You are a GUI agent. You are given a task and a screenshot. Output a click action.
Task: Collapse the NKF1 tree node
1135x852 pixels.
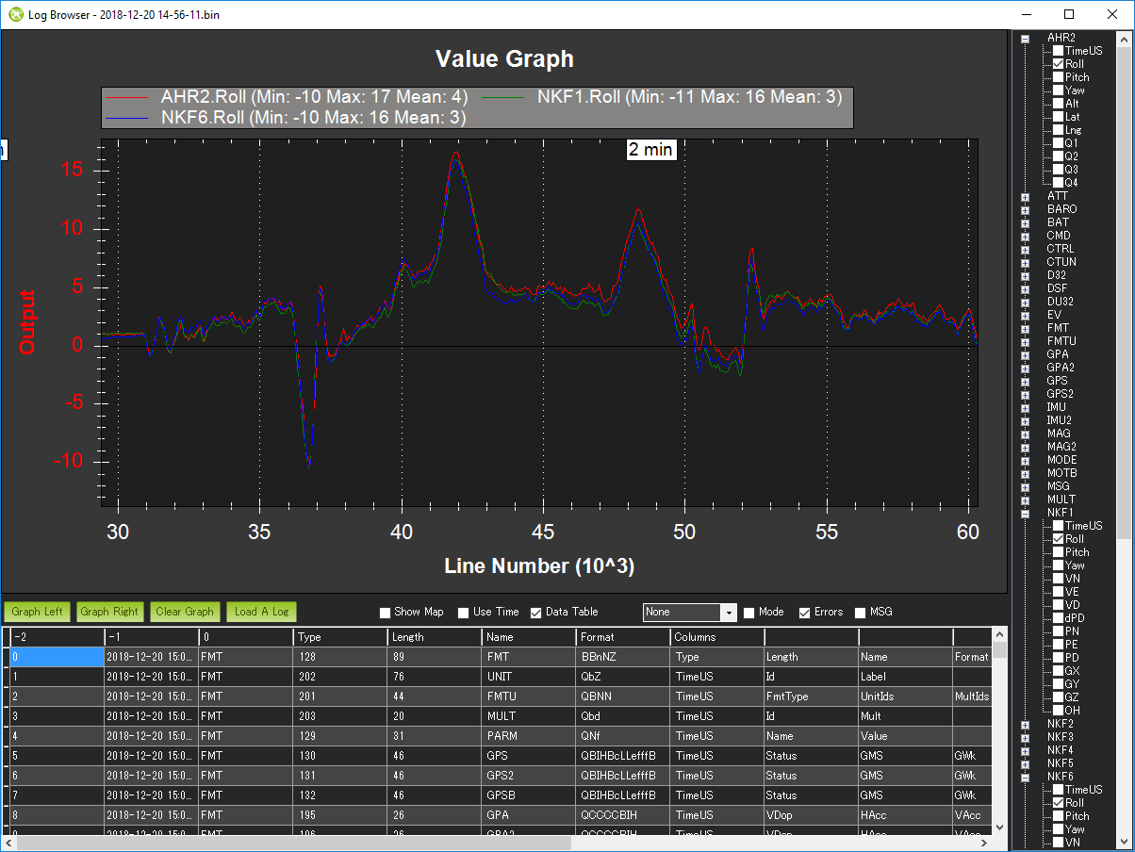[1026, 513]
